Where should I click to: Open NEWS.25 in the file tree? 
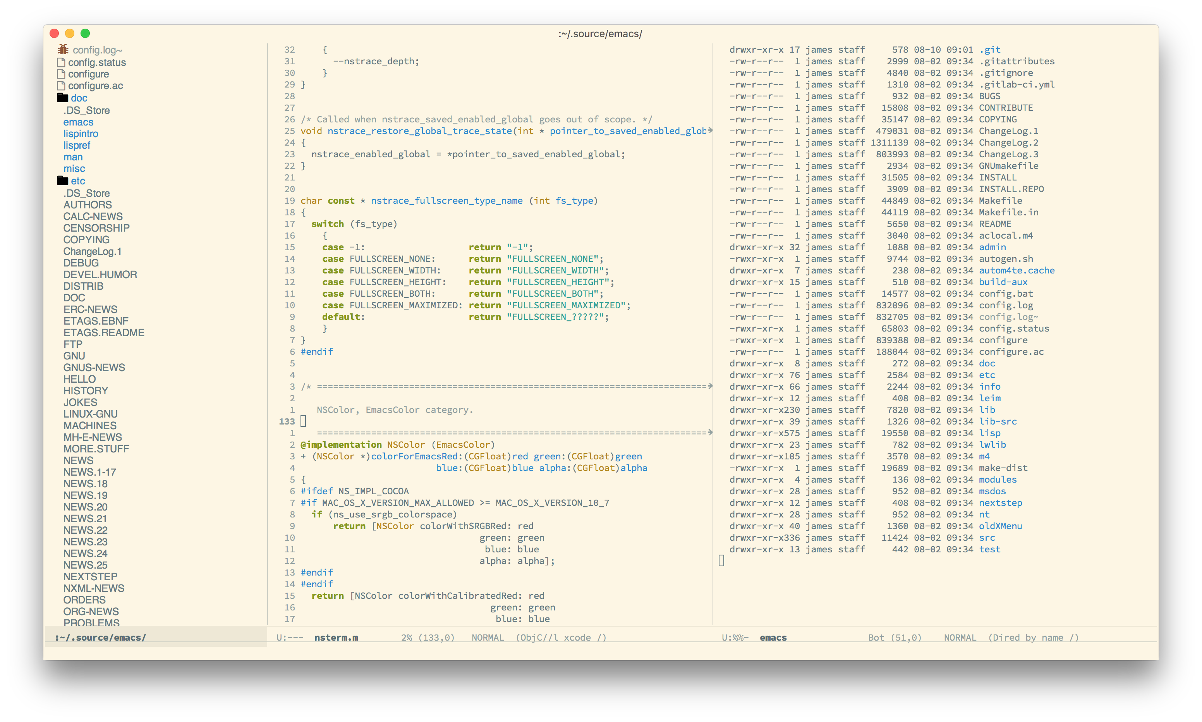[86, 566]
